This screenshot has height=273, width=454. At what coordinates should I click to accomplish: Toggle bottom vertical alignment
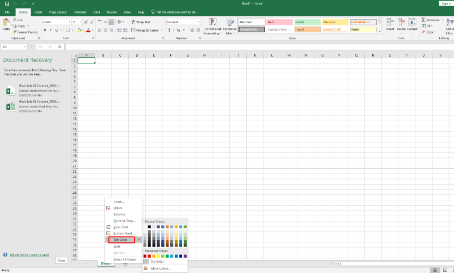[111, 22]
